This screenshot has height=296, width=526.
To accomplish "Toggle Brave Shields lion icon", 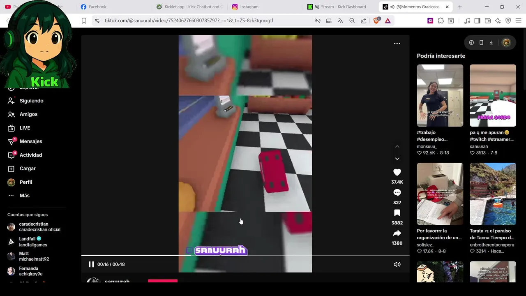I will click(x=376, y=21).
